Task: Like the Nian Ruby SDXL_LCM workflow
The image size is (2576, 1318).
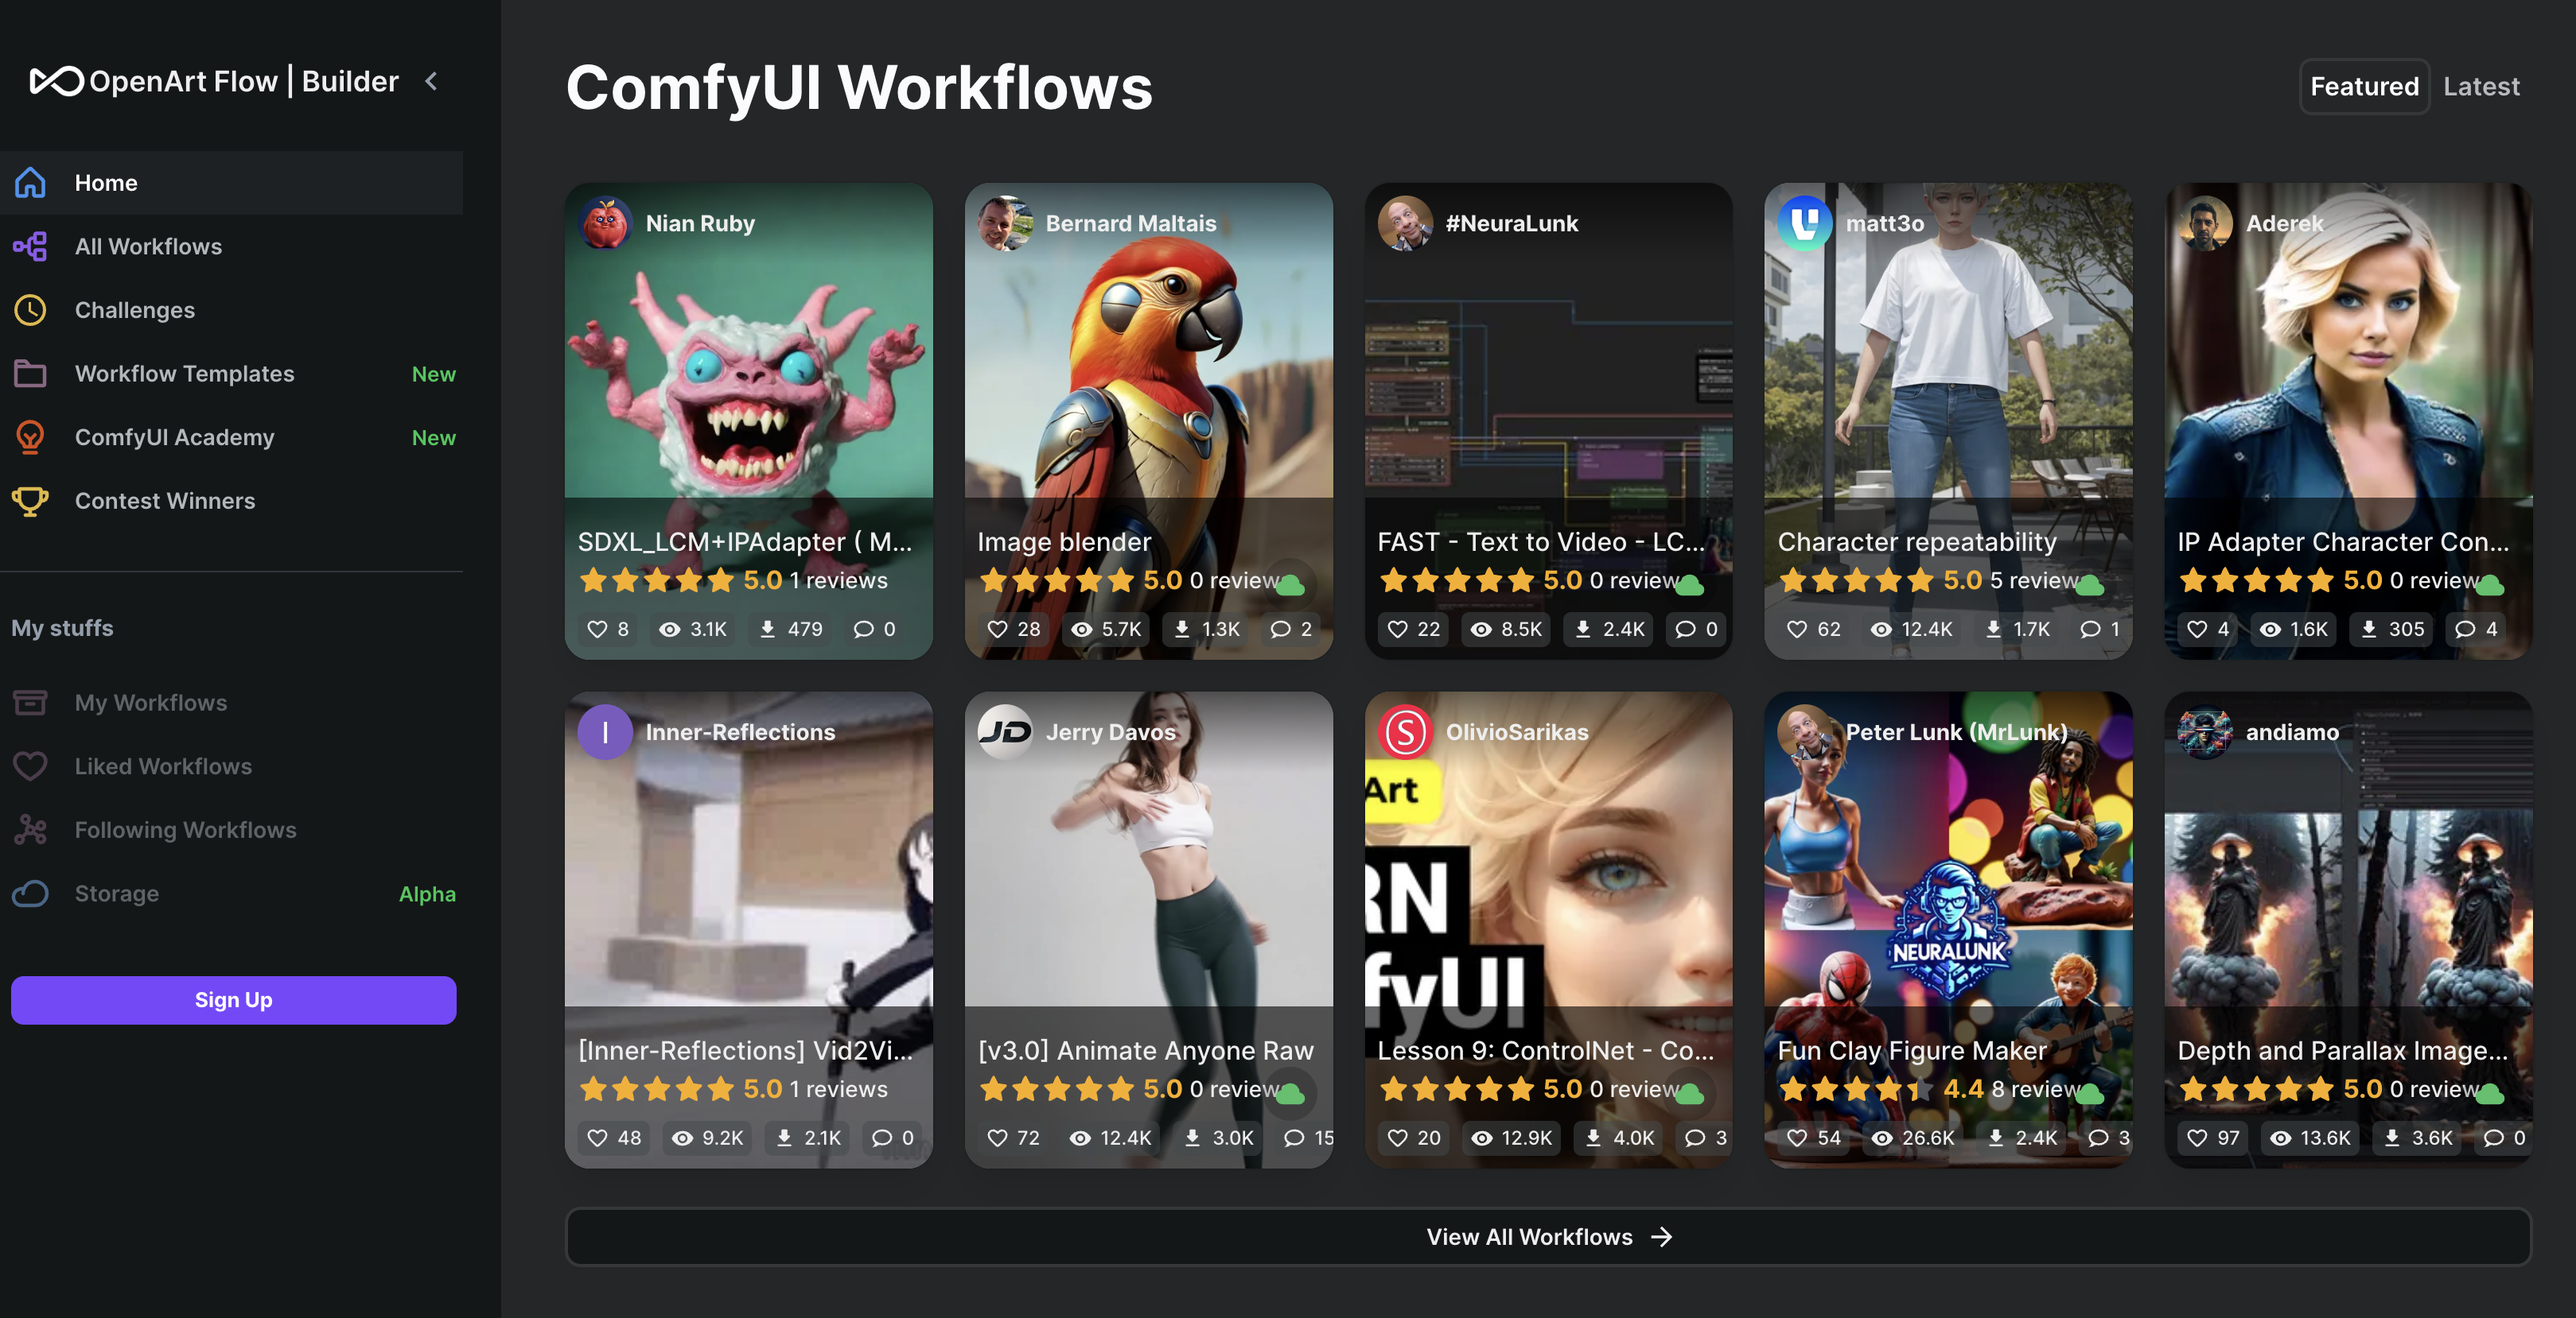Action: click(598, 629)
